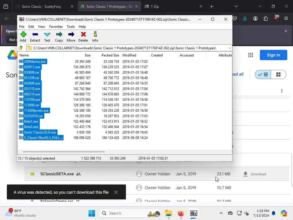Sort files by Created column header
Image resolution: width=293 pixels, height=220 pixels.
(163, 55)
